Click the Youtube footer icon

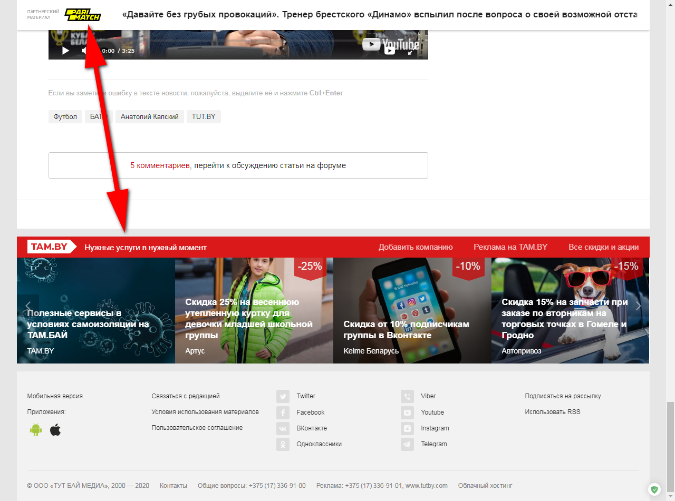click(x=407, y=412)
